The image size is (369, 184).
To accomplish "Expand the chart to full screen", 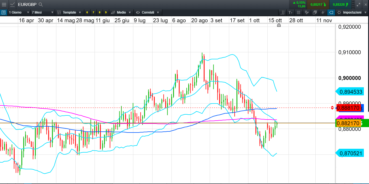I will 358,4.
